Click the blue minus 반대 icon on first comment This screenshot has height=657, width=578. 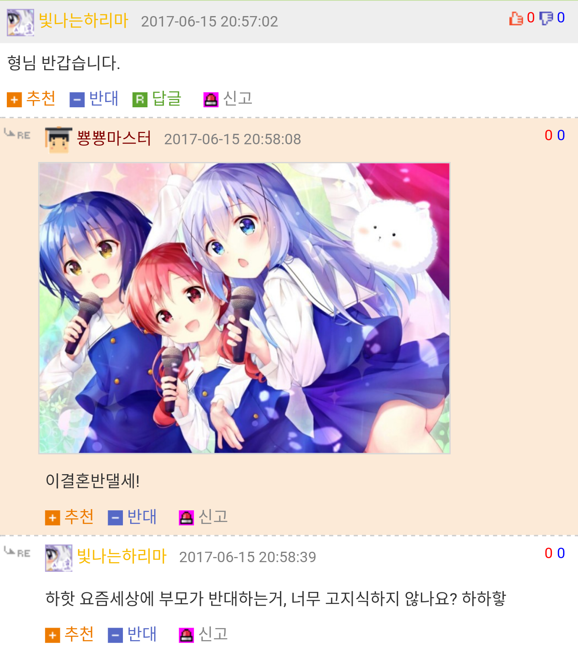click(77, 100)
